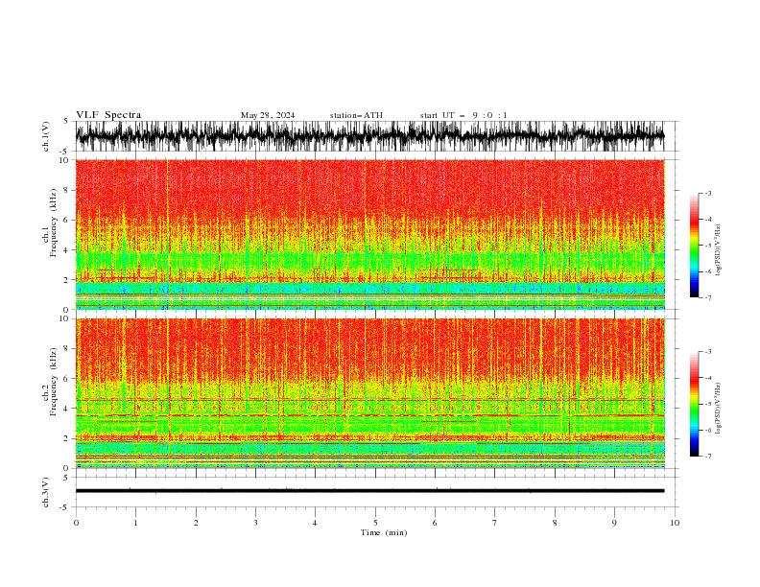Click the time axis tick label '0'
Screen dimensions: 760x587
click(x=76, y=523)
